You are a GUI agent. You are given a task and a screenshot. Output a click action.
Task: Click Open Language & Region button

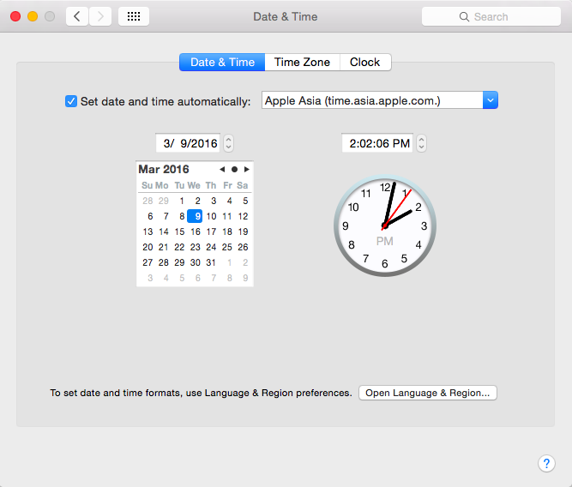pyautogui.click(x=427, y=393)
